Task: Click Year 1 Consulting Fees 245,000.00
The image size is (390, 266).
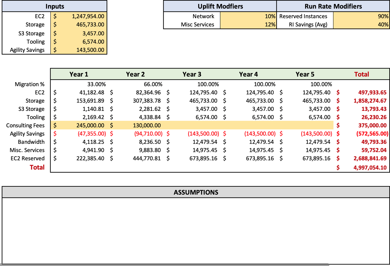Action: pyautogui.click(x=90, y=125)
